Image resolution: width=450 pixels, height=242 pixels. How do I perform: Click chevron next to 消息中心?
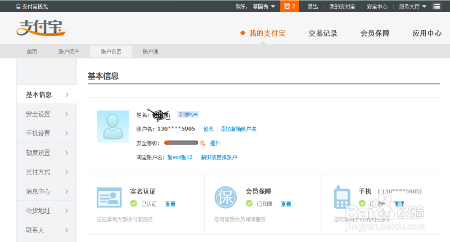point(67,191)
